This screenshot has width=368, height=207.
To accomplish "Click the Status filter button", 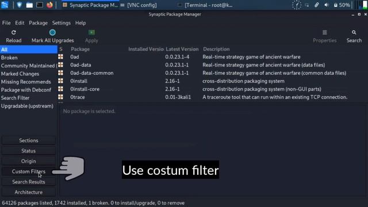I will coord(29,151).
